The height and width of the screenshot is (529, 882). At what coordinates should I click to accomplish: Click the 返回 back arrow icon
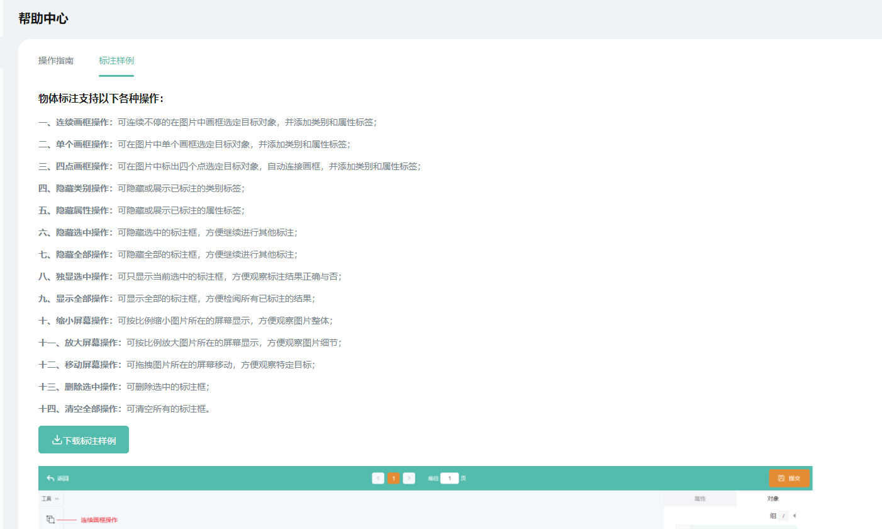pos(50,478)
